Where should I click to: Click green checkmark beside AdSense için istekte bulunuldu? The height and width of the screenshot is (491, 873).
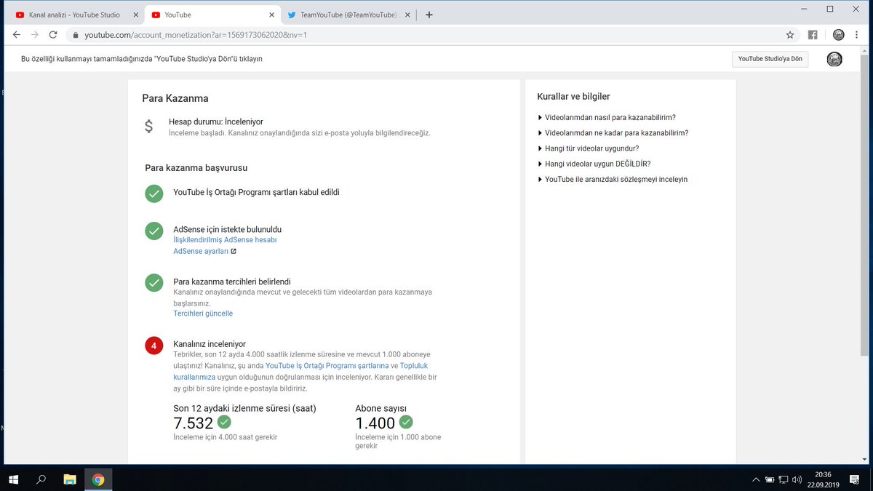[154, 231]
